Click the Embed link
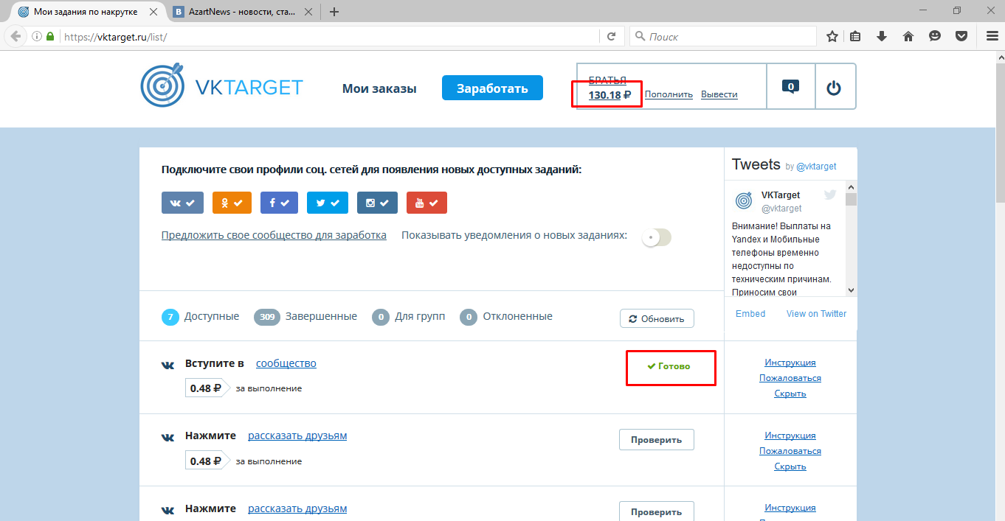 pyautogui.click(x=750, y=313)
